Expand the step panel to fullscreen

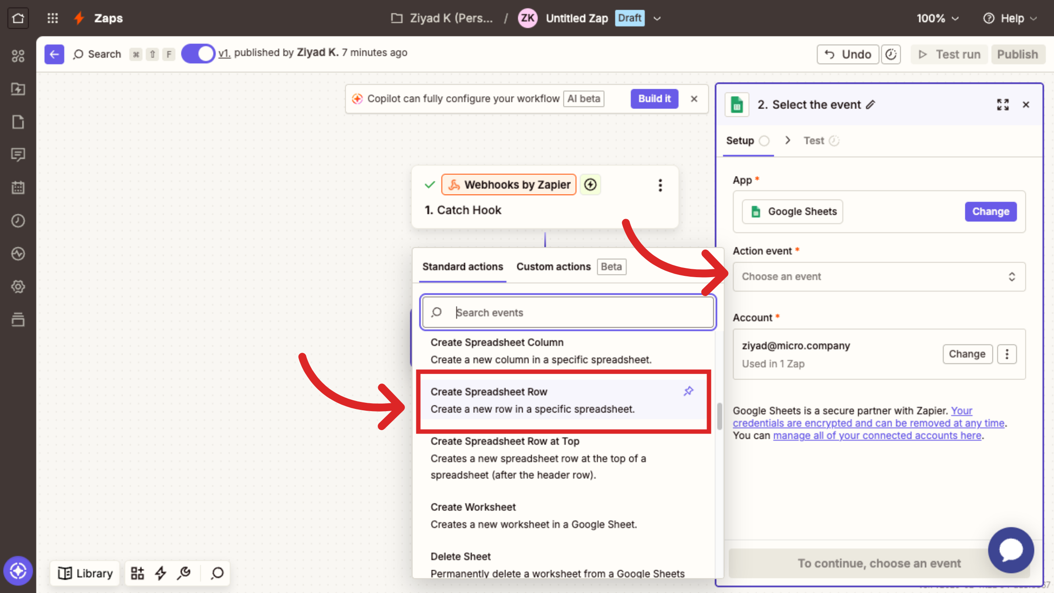coord(1003,105)
